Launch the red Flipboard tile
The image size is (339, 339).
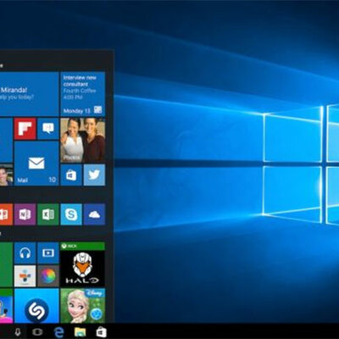(x=25, y=129)
